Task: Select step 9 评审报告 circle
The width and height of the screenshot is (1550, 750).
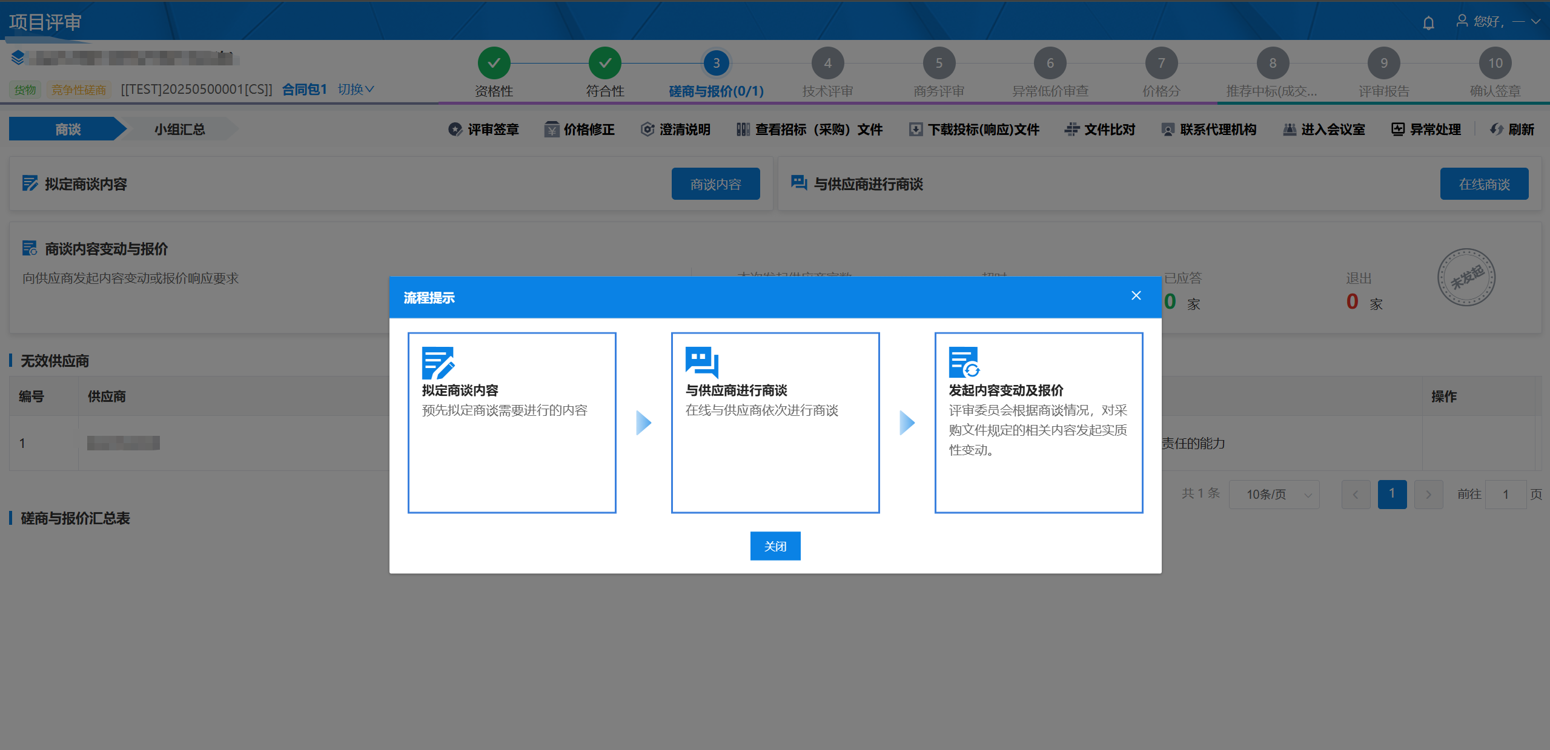Action: tap(1383, 63)
